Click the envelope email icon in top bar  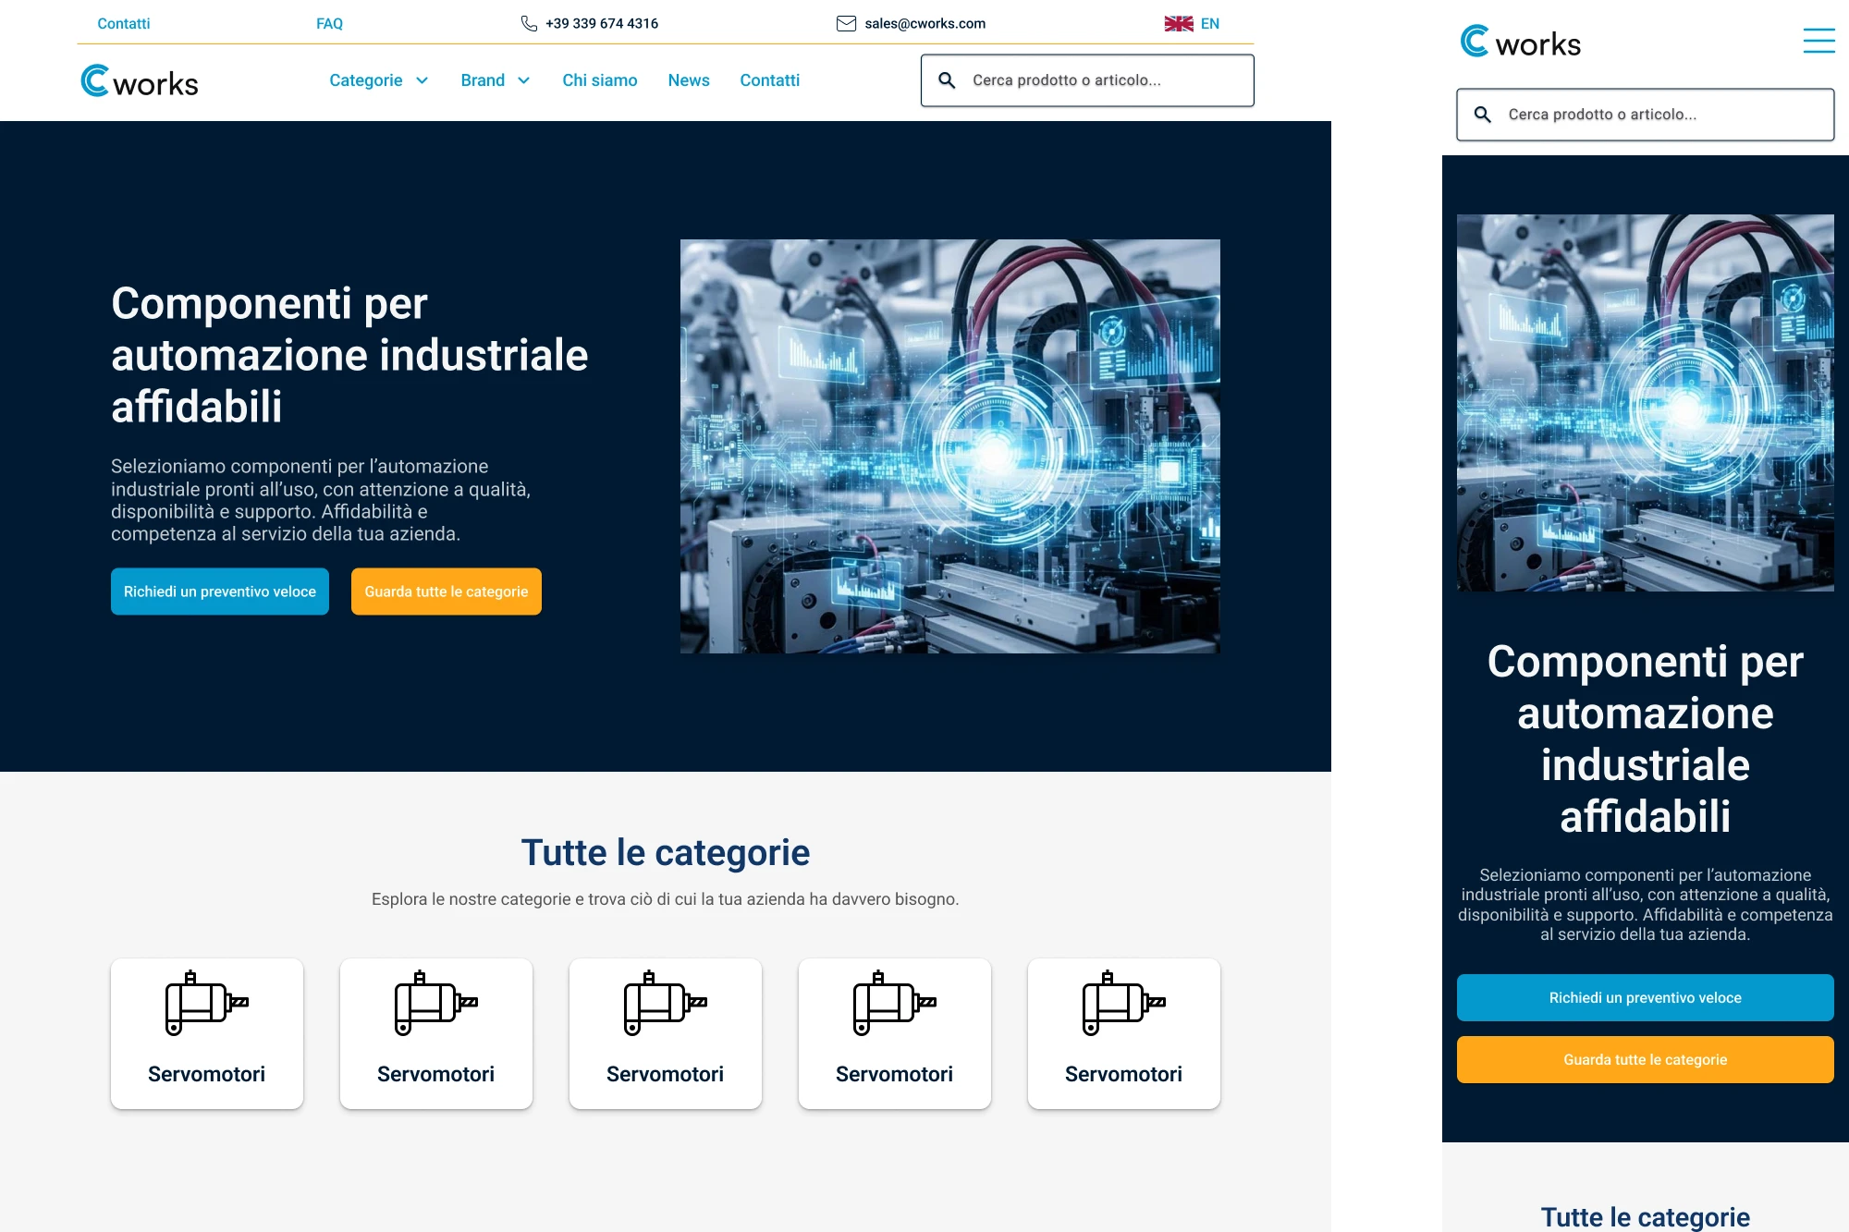[x=846, y=23]
